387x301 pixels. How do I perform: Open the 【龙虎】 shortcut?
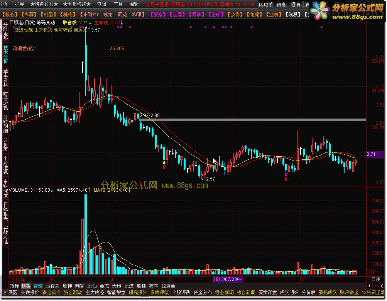click(x=254, y=15)
